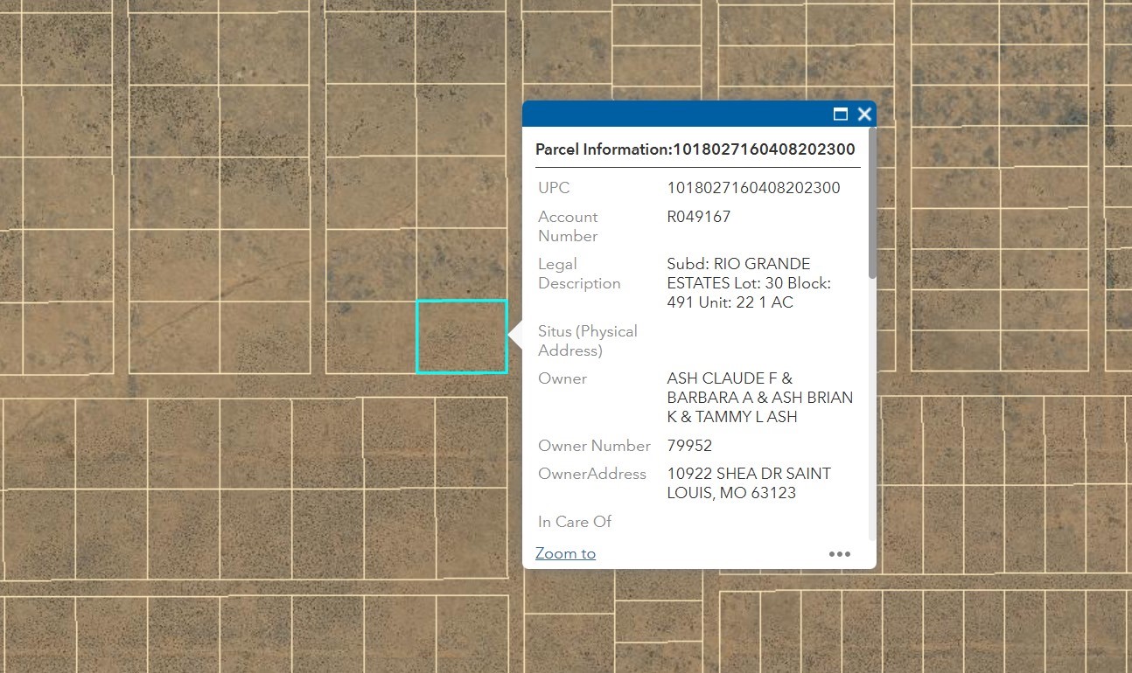Close the Parcel Information popup
This screenshot has width=1132, height=673.
coord(864,114)
